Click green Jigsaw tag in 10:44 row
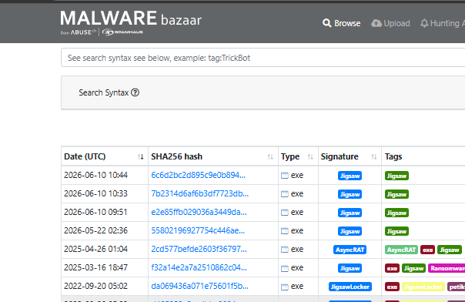 (396, 176)
